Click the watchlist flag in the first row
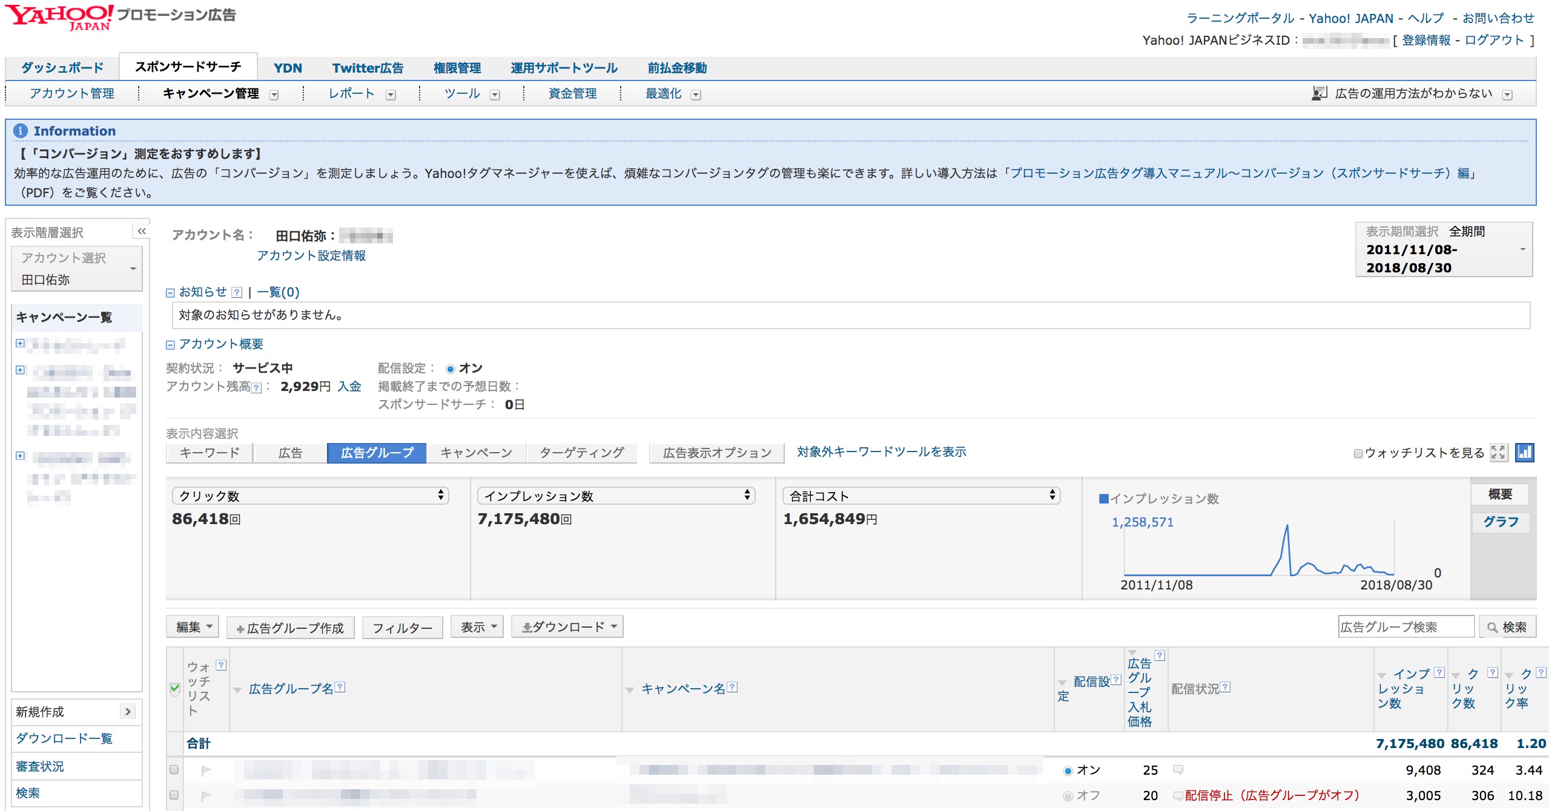Viewport: 1549px width, 811px height. click(206, 770)
